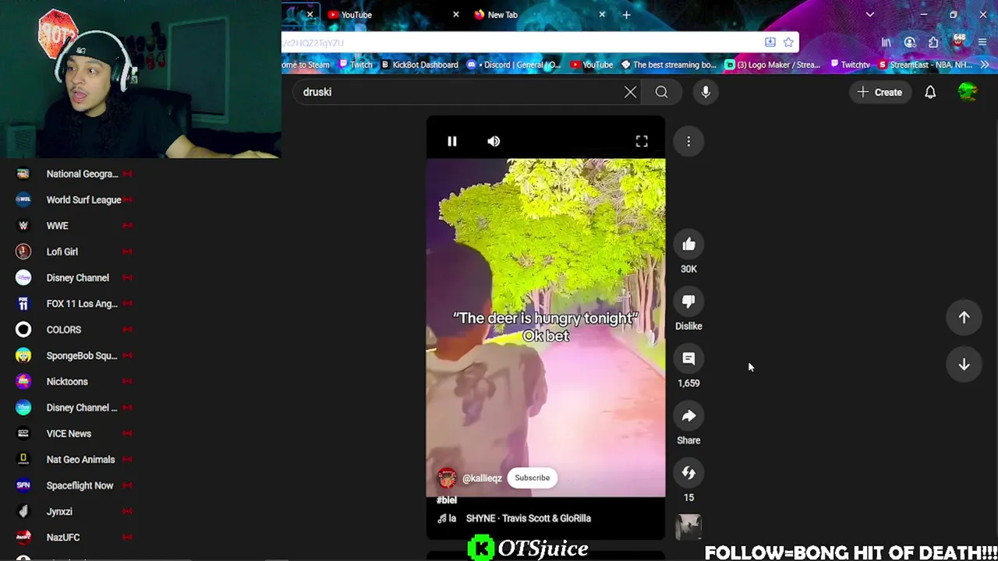Open the StreamEast NBA bookmark
998x561 pixels.
(x=925, y=65)
